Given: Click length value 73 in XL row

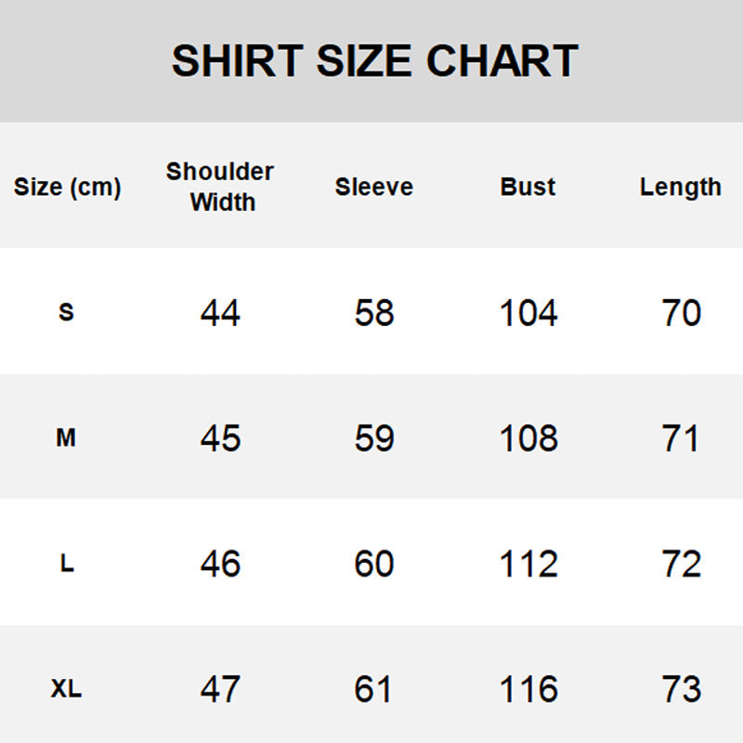Looking at the screenshot, I should [x=681, y=689].
